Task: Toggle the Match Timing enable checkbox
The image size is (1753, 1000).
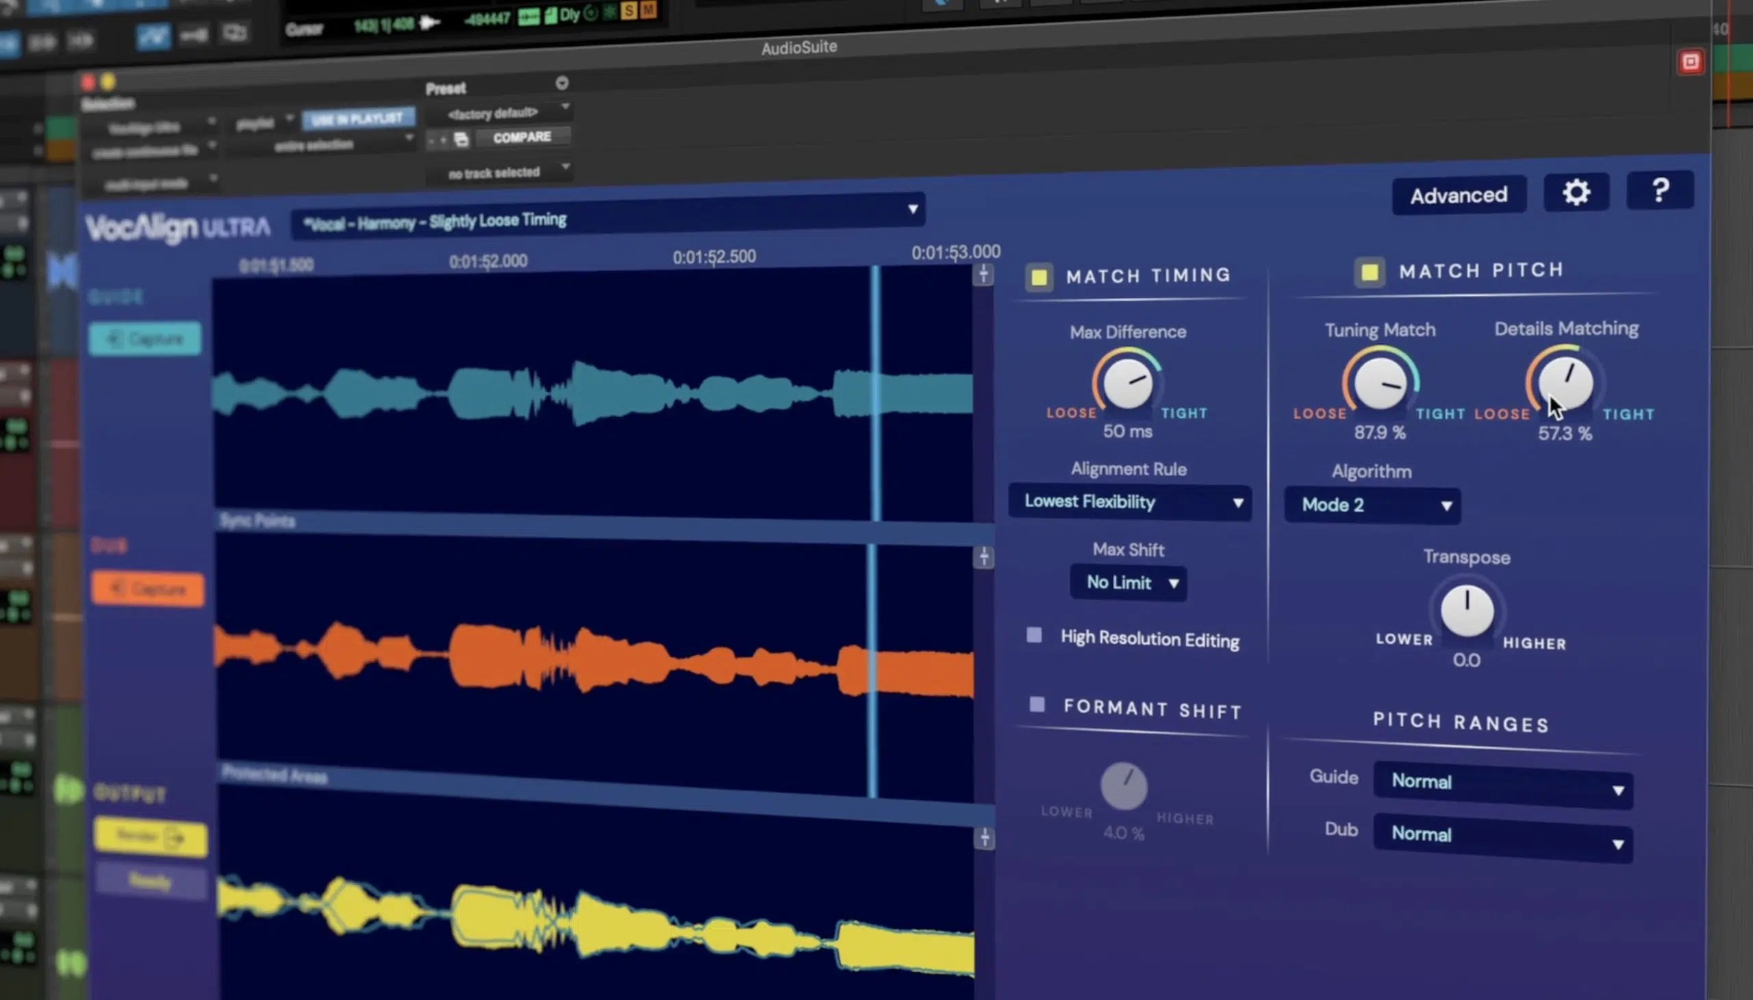Action: (x=1038, y=277)
